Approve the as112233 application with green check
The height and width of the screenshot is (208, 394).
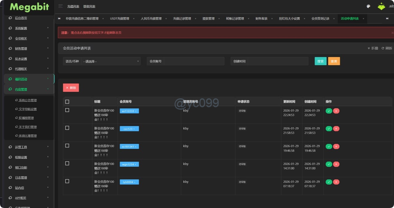coord(329,111)
